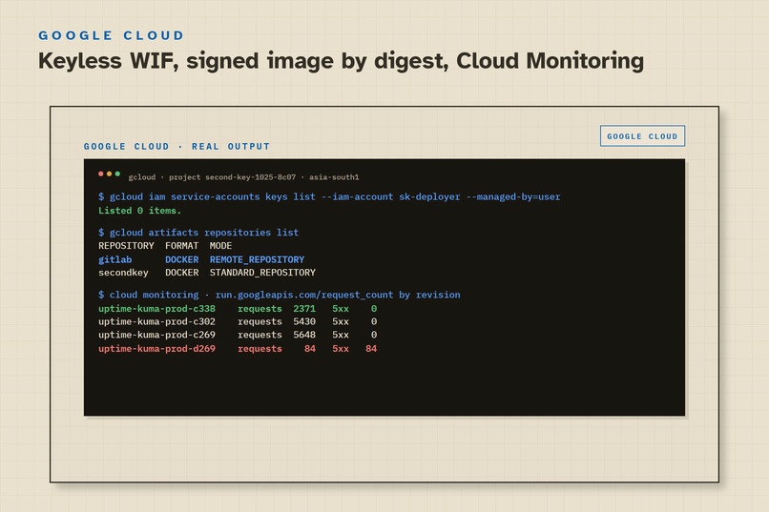Click the 'Listed 0 items.' output line

tap(139, 211)
